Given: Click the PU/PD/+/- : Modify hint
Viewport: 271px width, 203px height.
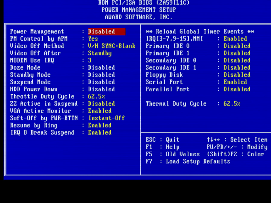Looking at the screenshot, I should click(237, 147).
